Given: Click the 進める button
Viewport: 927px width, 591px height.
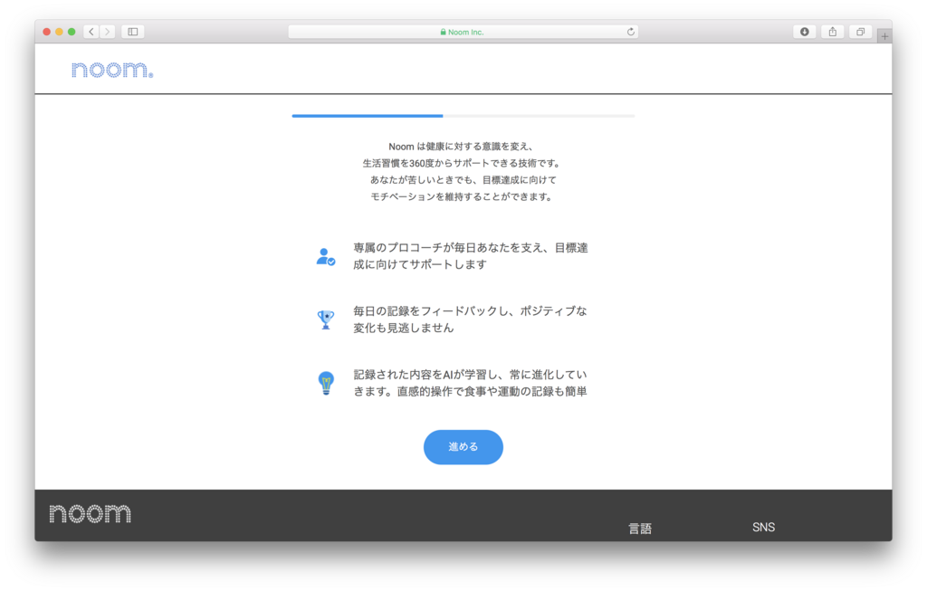Looking at the screenshot, I should click(x=463, y=447).
